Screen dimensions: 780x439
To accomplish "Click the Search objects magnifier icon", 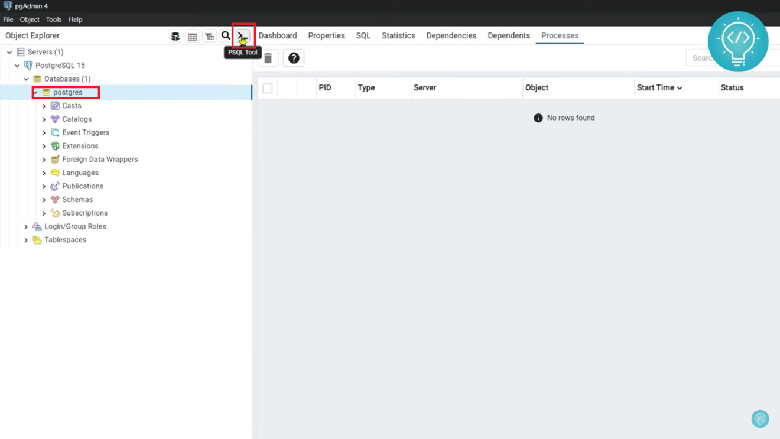I will [x=226, y=35].
